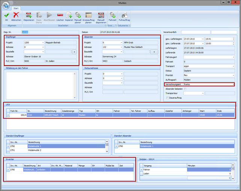The image size is (241, 191).
Task: Open Manuell planen tool
Action: (78, 18)
